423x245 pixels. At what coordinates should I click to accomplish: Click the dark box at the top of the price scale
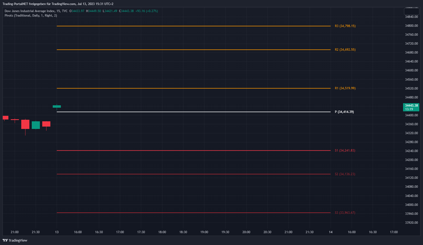411,12
